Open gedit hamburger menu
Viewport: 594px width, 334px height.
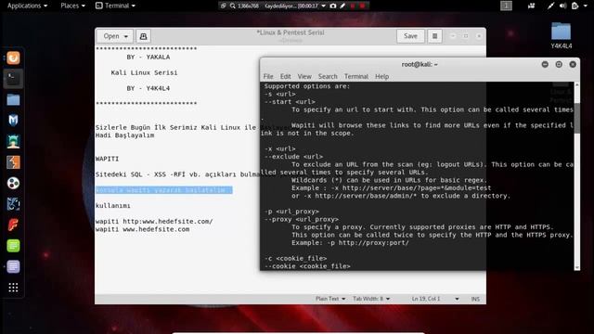tap(434, 36)
